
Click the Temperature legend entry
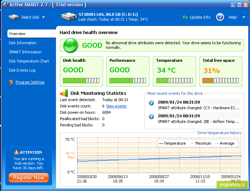(x=172, y=143)
